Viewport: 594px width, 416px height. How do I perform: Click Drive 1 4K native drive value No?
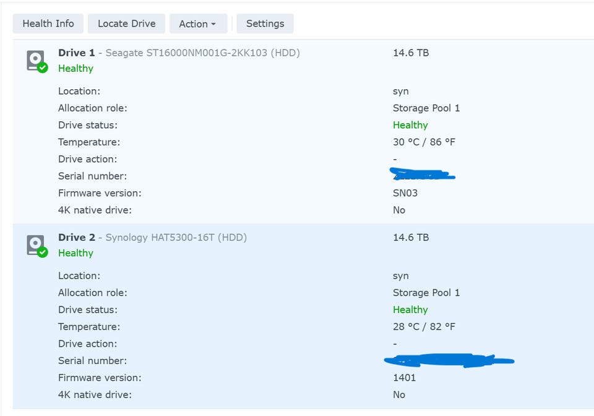[399, 210]
